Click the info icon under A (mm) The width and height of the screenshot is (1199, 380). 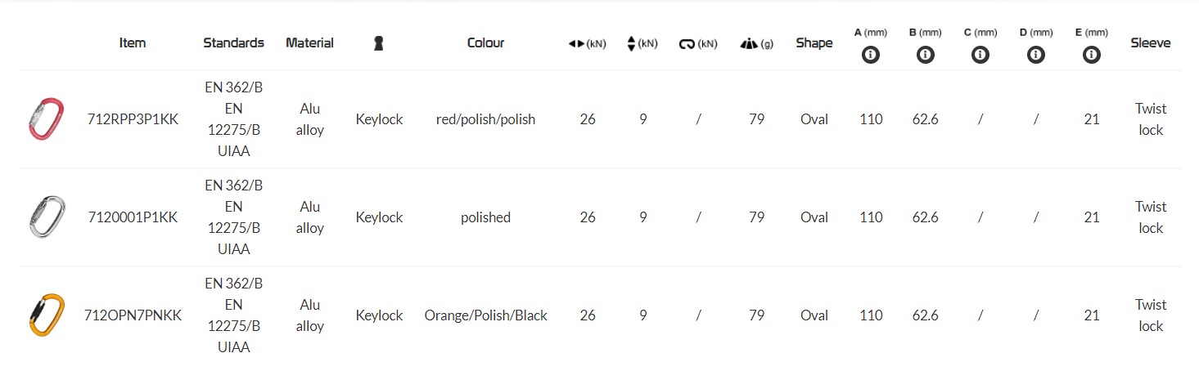pyautogui.click(x=871, y=55)
